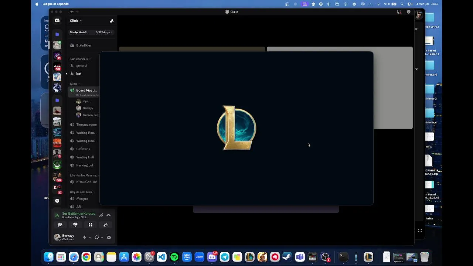This screenshot has width=473, height=266.
Task: Open Wi-Fi status in menu bar
Action: pos(378,4)
